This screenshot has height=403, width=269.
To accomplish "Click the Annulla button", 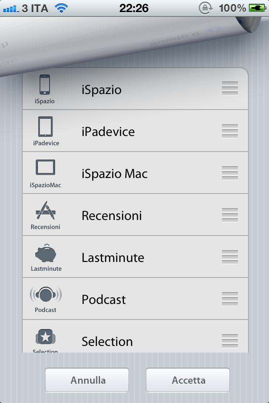I will (87, 380).
